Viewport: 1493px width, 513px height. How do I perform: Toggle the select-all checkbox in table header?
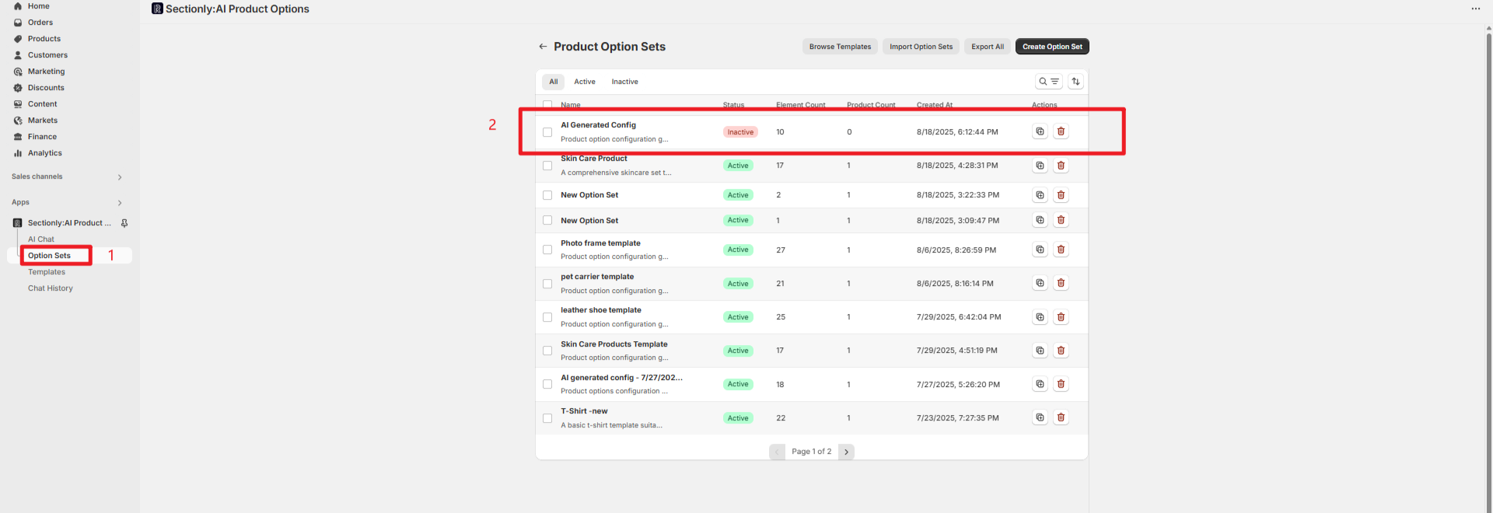(547, 104)
